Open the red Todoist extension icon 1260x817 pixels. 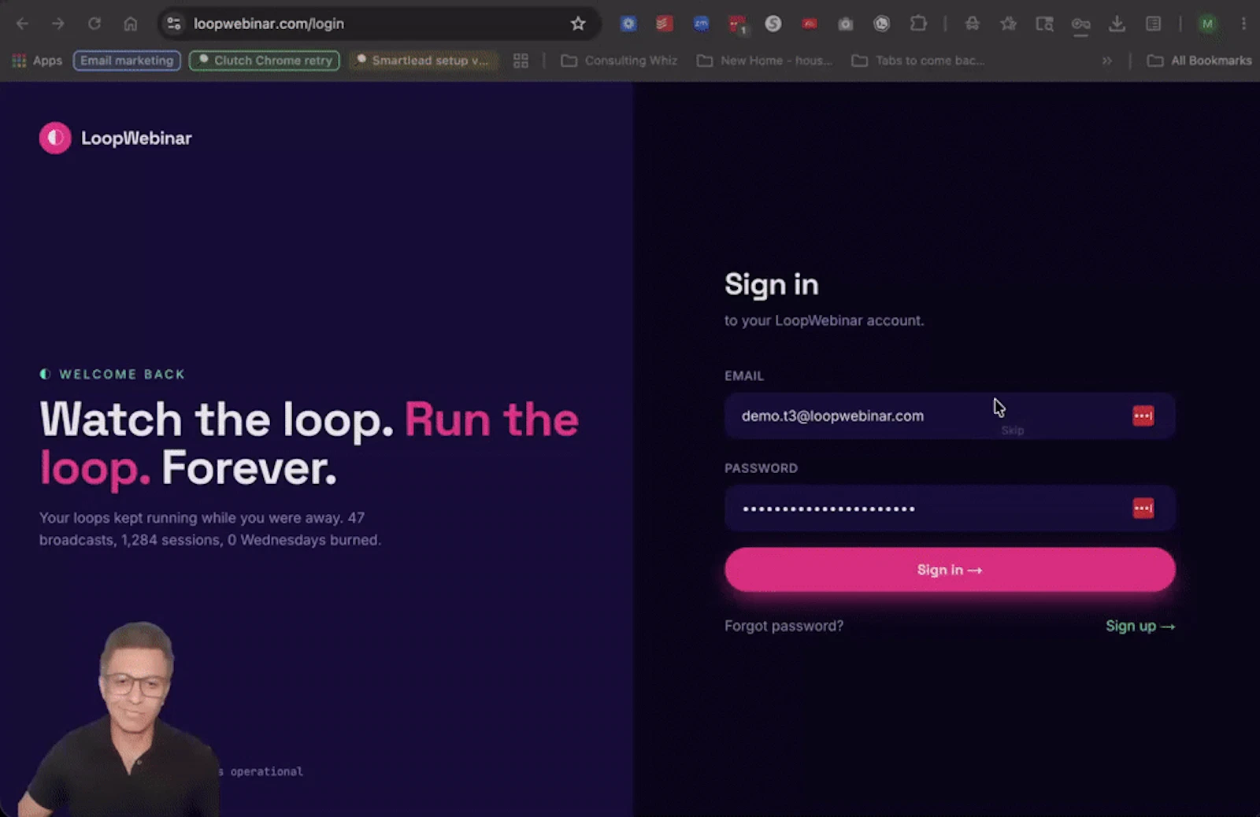tap(665, 24)
